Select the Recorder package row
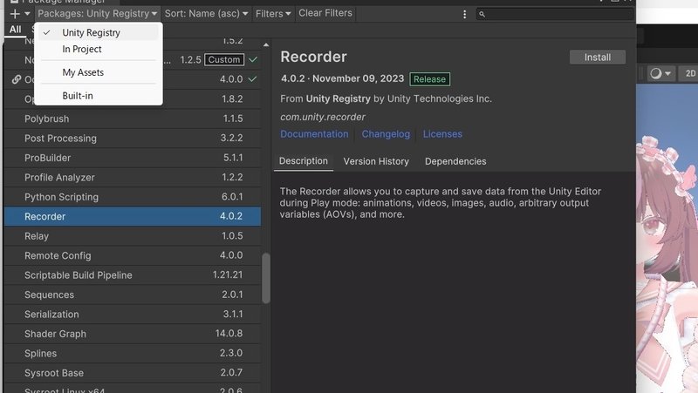The image size is (698, 393). tap(133, 216)
